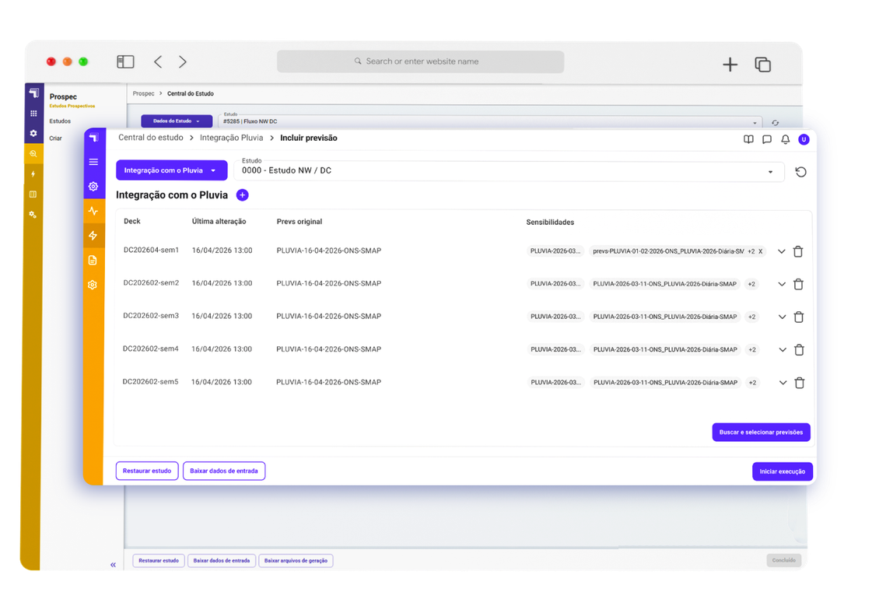Expand sensibilidades for DC202602-sem5

(783, 383)
